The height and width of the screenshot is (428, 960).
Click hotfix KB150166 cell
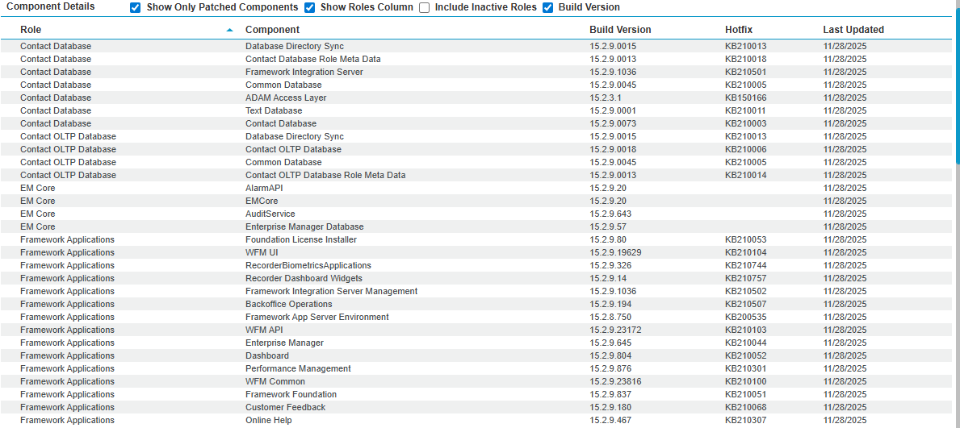[745, 98]
